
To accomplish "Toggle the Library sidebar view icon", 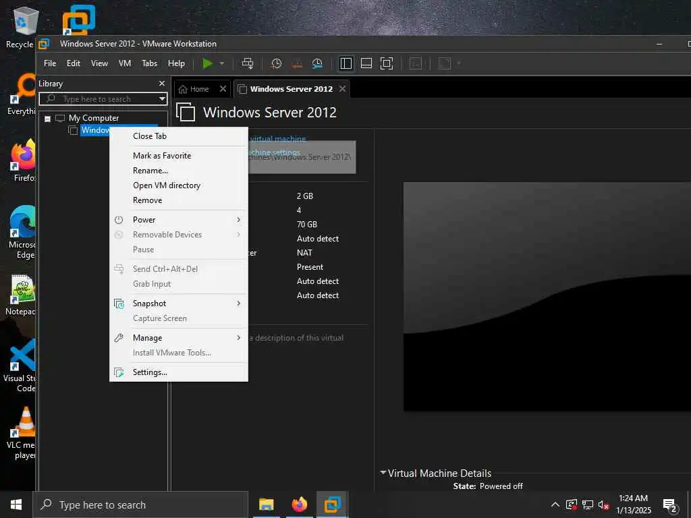I will pyautogui.click(x=346, y=63).
